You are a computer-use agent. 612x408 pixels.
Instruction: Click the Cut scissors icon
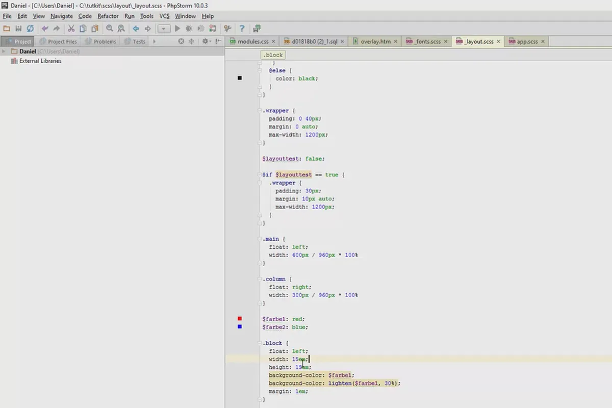[71, 29]
